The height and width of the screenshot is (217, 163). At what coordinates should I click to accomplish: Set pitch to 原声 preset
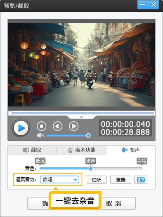[91, 161]
